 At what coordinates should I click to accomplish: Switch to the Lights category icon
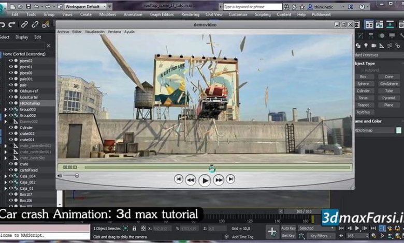pyautogui.click(x=366, y=46)
